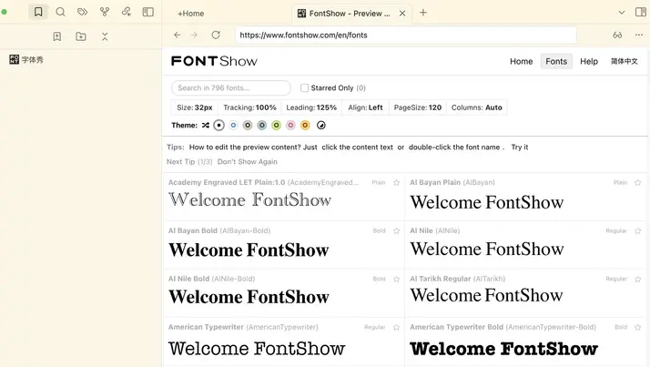Reload the page with refresh icon
The width and height of the screenshot is (650, 367).
[216, 35]
